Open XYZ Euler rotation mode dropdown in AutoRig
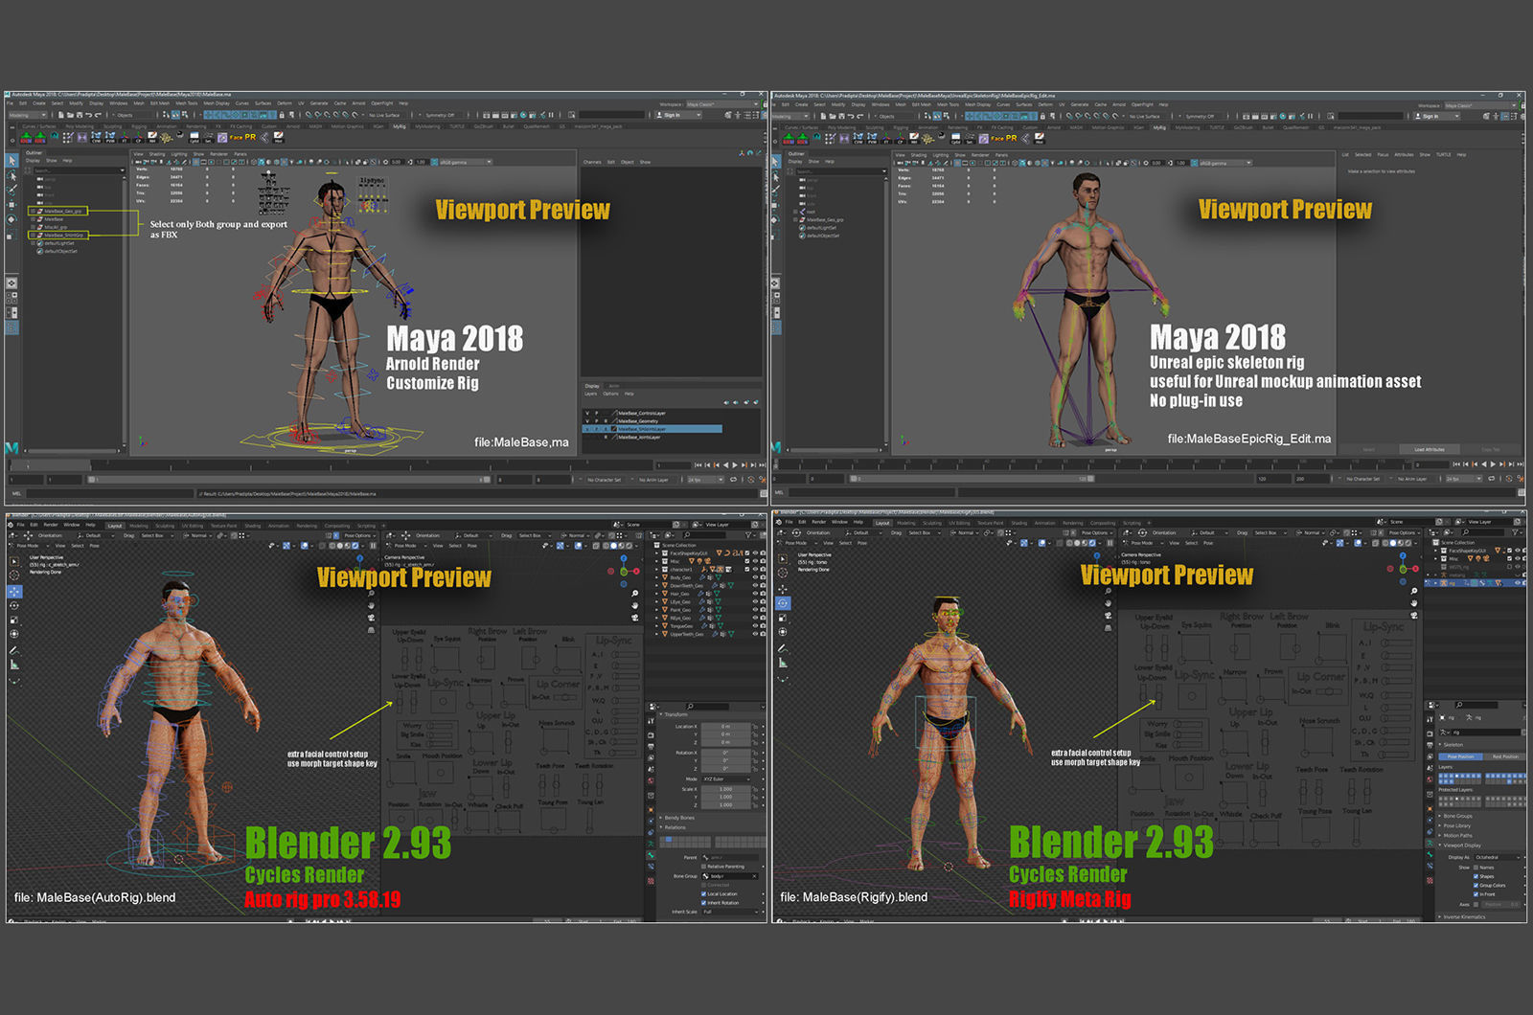The height and width of the screenshot is (1015, 1533). click(x=726, y=779)
